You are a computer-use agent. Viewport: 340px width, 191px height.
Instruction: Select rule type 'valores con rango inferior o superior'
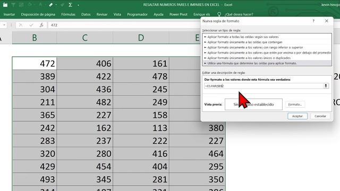(267, 47)
